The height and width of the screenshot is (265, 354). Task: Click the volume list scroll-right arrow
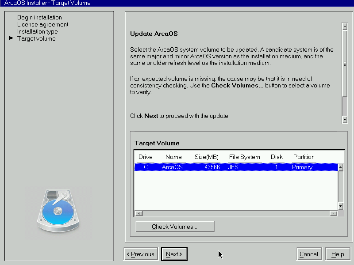coord(333,213)
